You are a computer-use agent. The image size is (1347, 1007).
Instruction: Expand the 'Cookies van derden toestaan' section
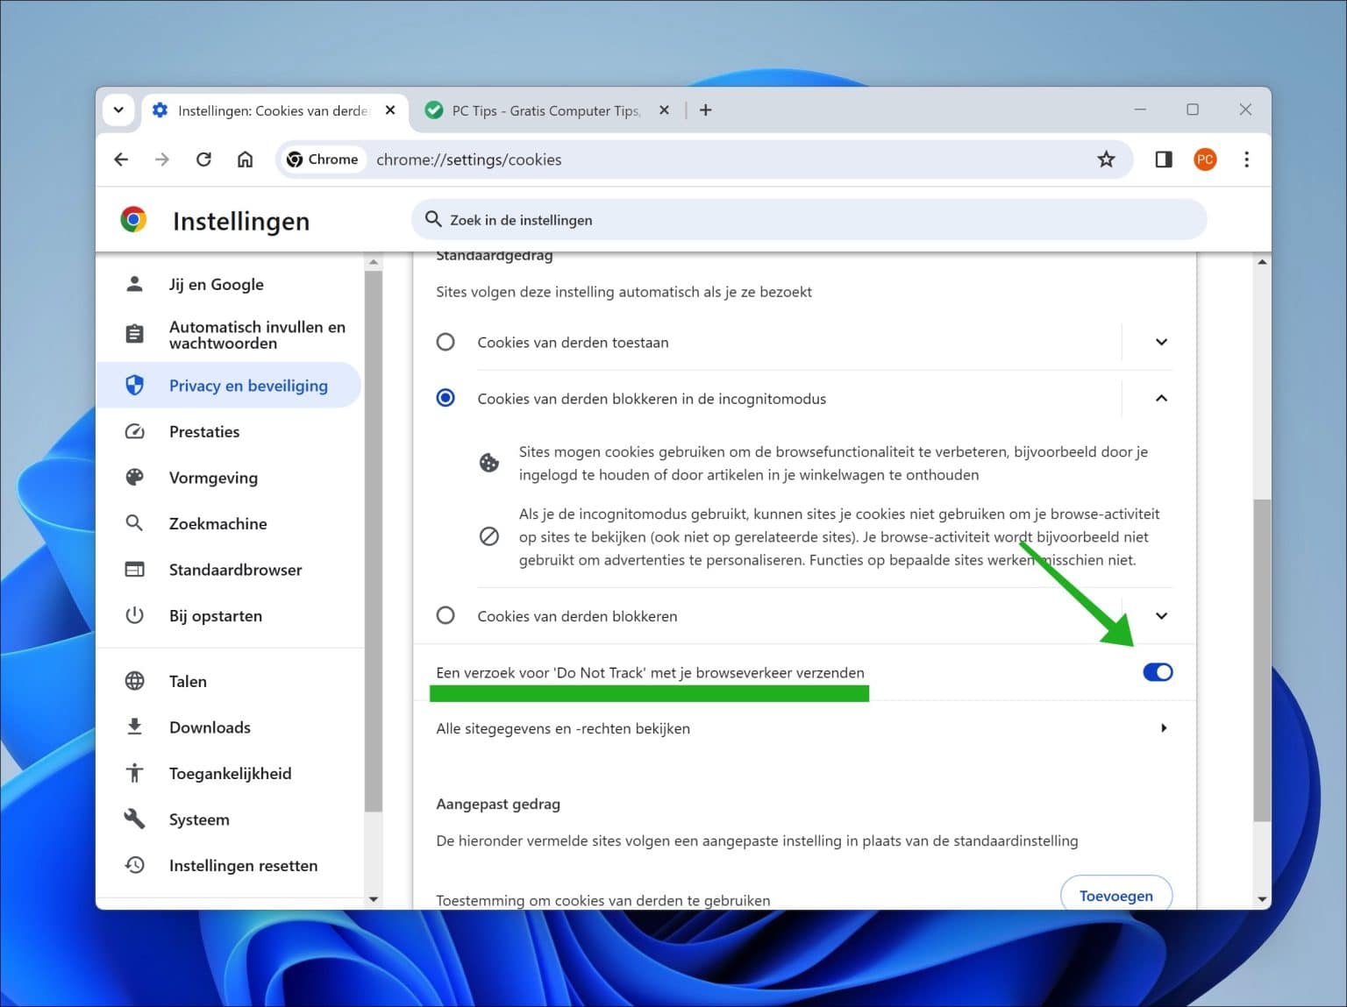(x=1161, y=342)
